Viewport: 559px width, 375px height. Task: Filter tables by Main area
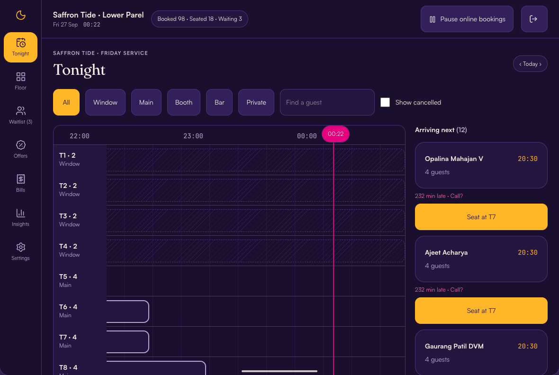click(146, 102)
